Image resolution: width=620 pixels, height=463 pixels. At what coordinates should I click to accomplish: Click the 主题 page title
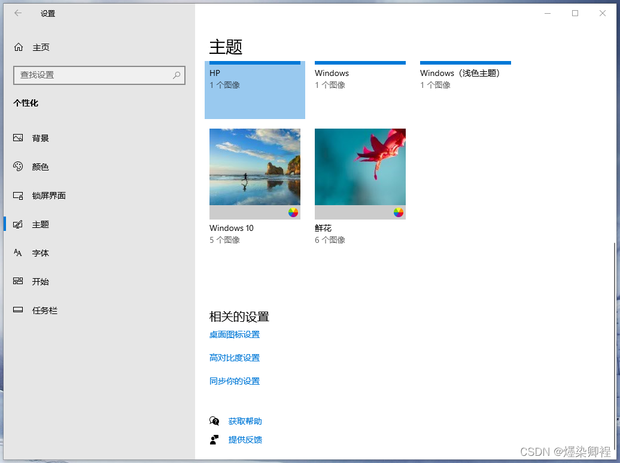point(226,47)
